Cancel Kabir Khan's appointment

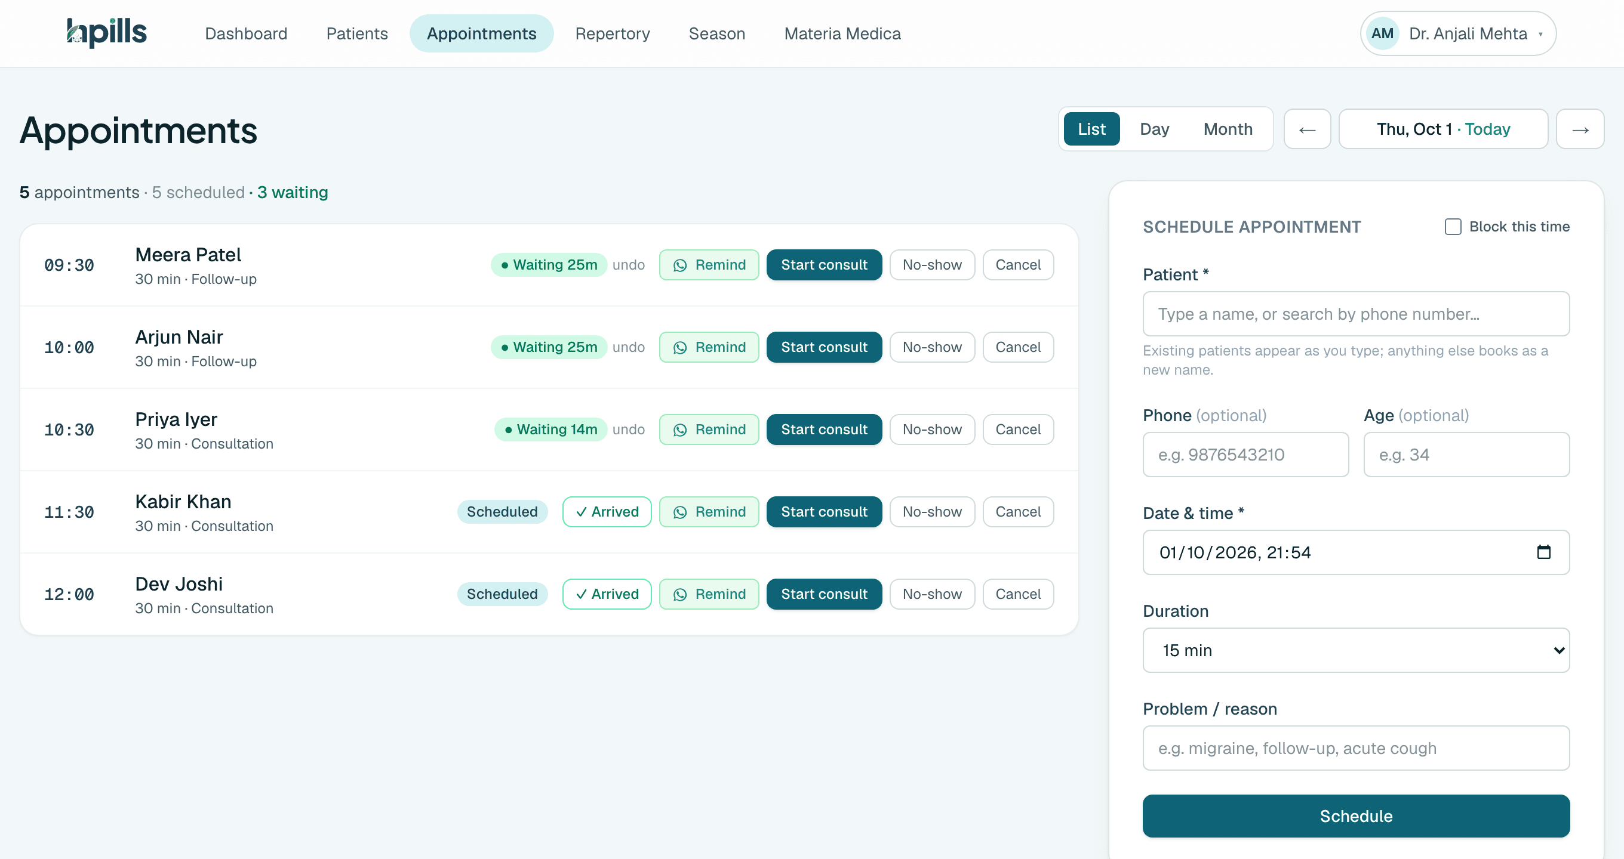pos(1018,512)
